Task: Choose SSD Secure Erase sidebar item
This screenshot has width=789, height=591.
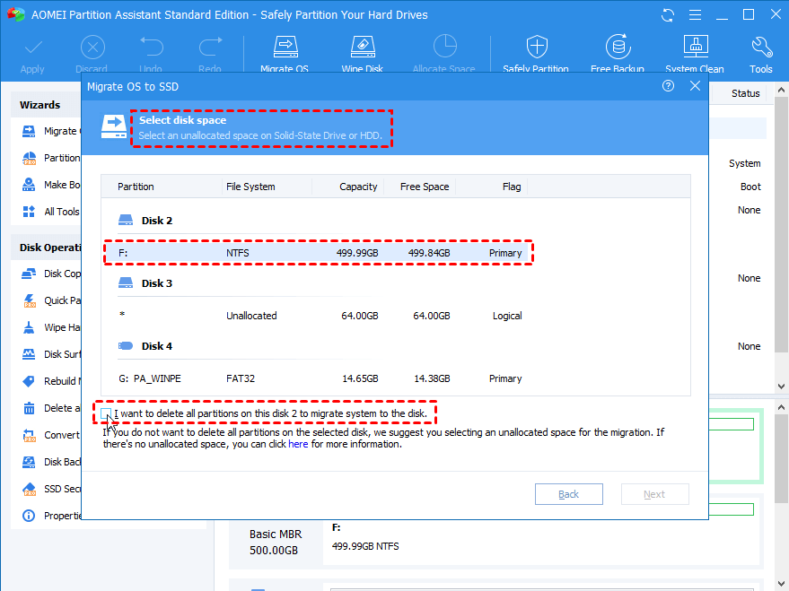Action: pyautogui.click(x=50, y=489)
